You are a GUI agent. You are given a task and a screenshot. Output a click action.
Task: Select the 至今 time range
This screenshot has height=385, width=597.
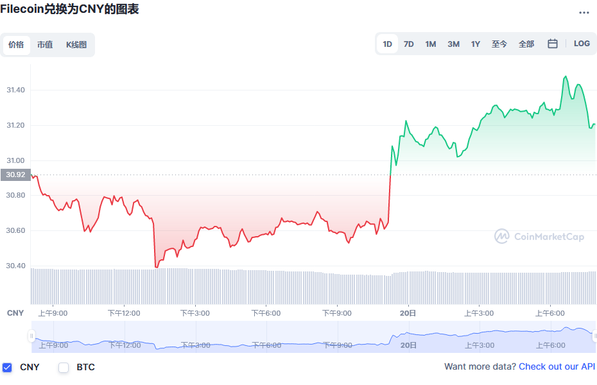(499, 44)
